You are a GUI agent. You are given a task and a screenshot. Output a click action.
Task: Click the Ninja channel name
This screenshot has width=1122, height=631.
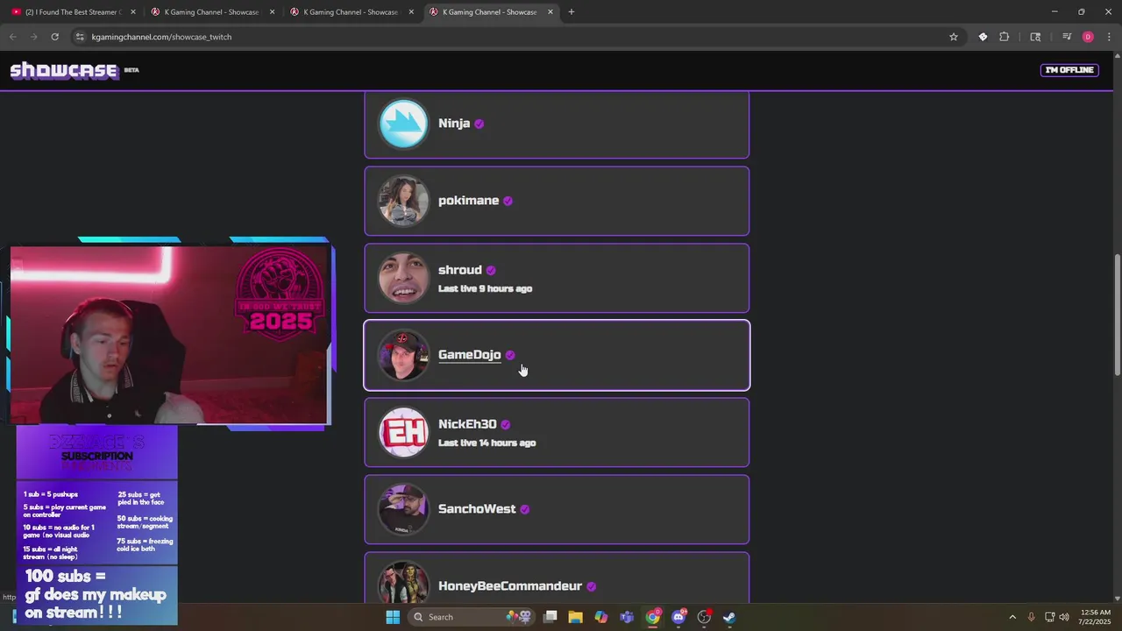point(454,124)
